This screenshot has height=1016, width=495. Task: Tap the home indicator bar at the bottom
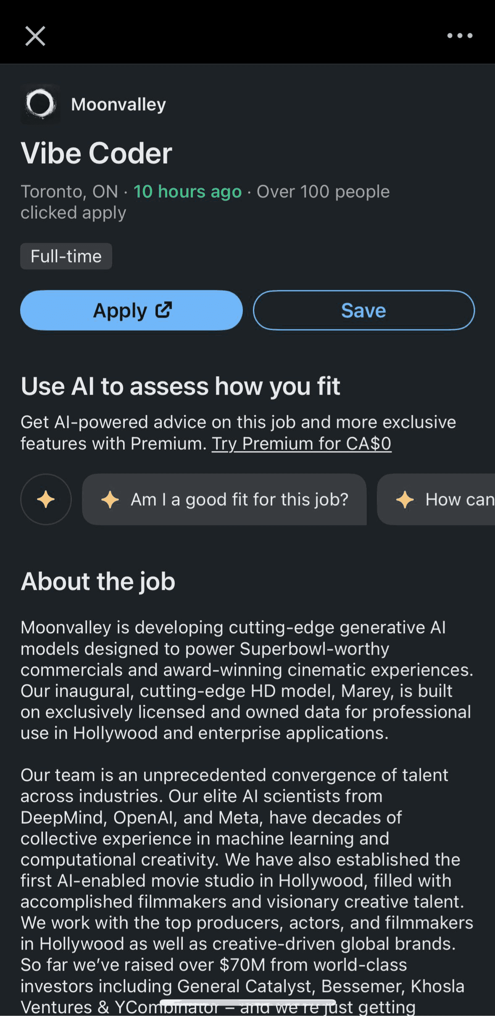pos(247,1003)
